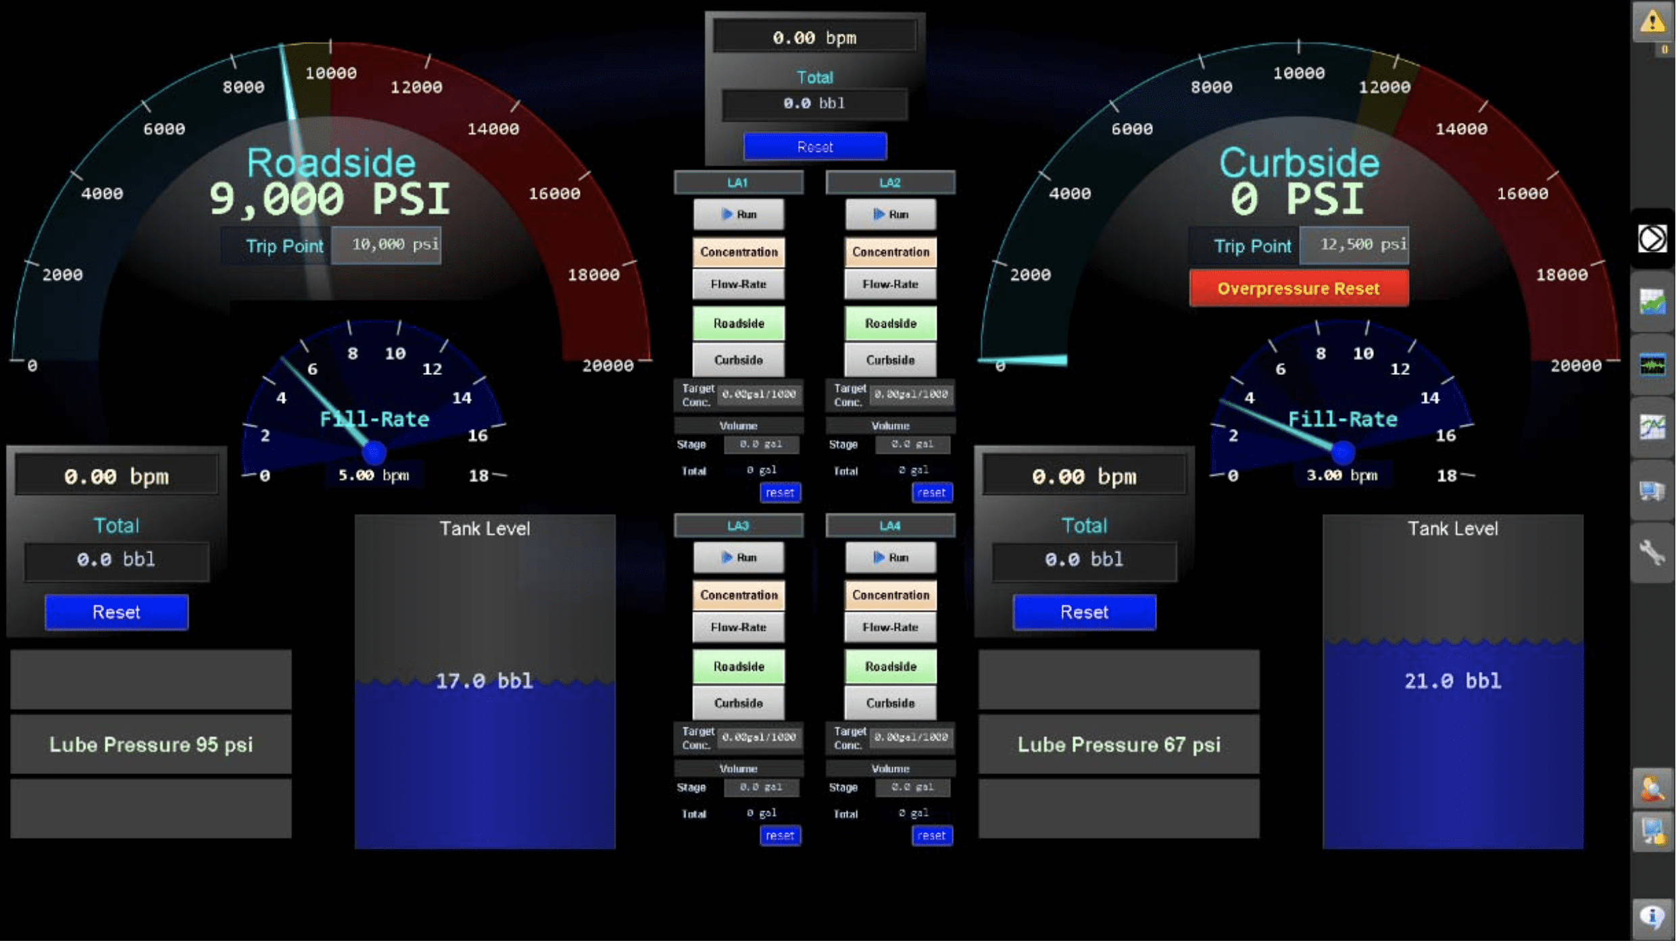
Task: Select Curbside for LA3
Action: tap(739, 704)
